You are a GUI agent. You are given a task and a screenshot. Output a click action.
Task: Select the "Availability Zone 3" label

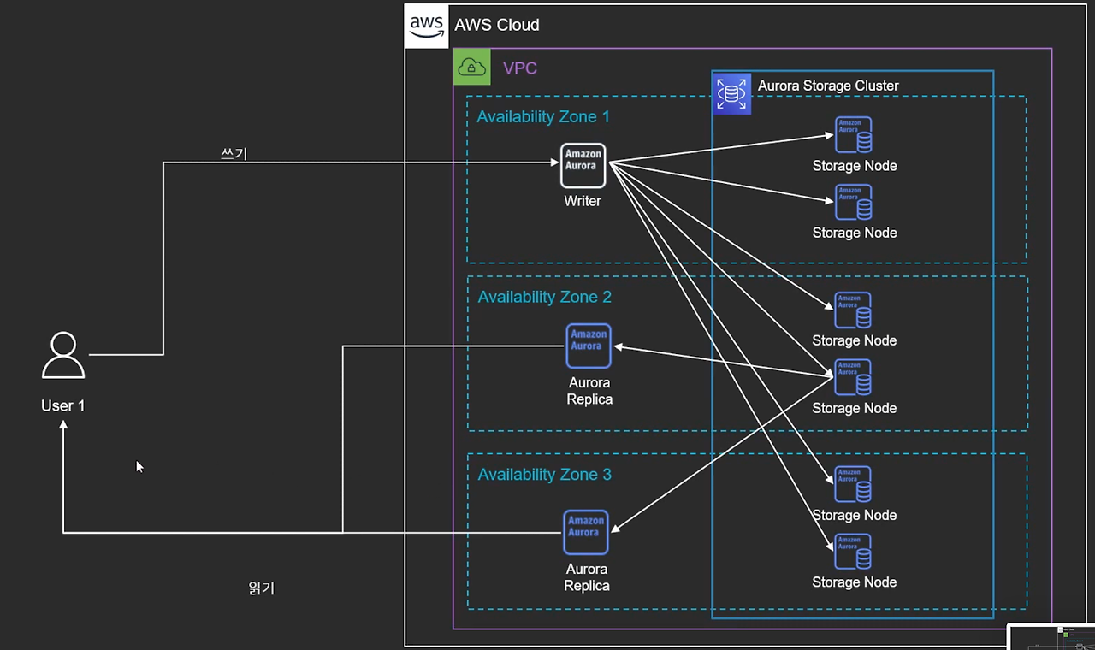pyautogui.click(x=545, y=475)
